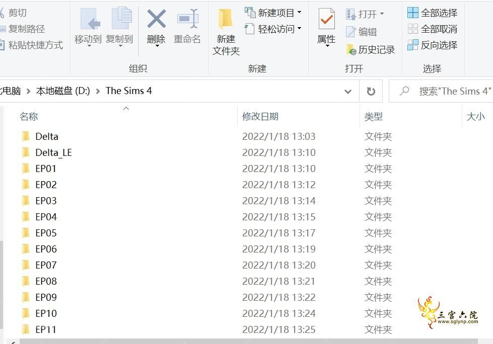
Task: Select the EP10 folder icon
Action: coord(26,313)
